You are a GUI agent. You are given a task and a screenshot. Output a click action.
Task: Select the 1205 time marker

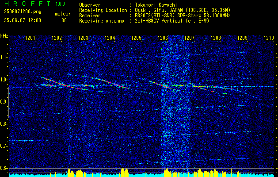(x=136, y=38)
